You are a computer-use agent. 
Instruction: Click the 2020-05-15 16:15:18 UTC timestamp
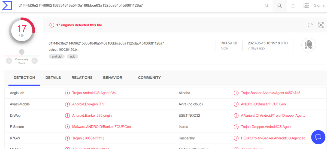(x=268, y=43)
